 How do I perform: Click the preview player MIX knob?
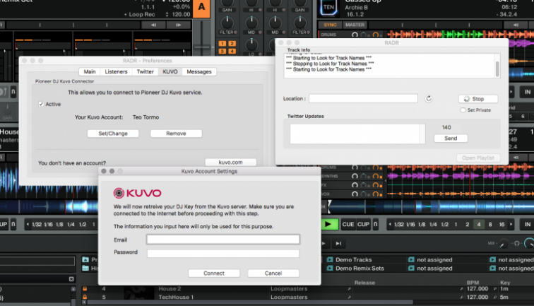click(504, 243)
